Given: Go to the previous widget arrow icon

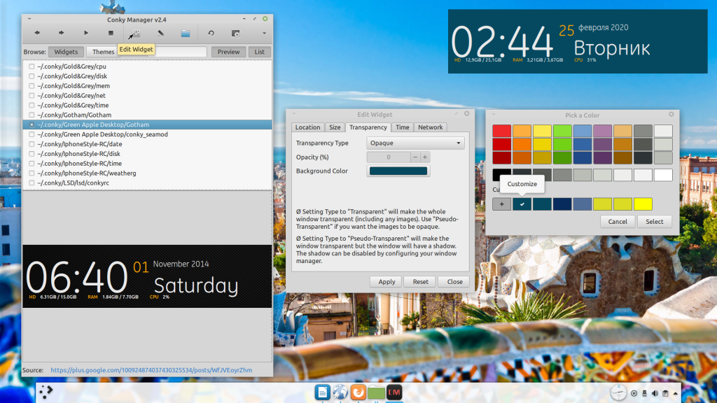Looking at the screenshot, I should (x=37, y=33).
